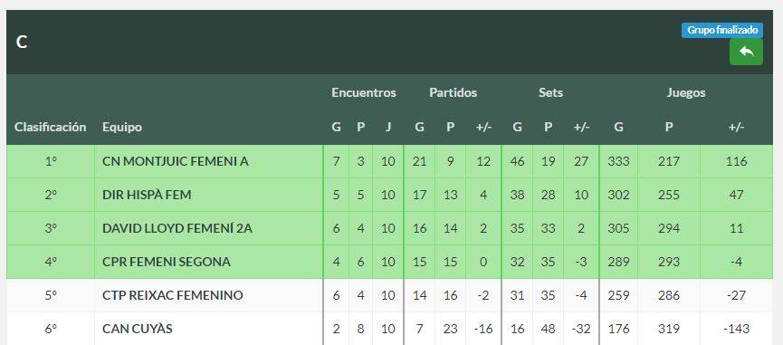Click the Grupo finalizado badge

pyautogui.click(x=722, y=31)
